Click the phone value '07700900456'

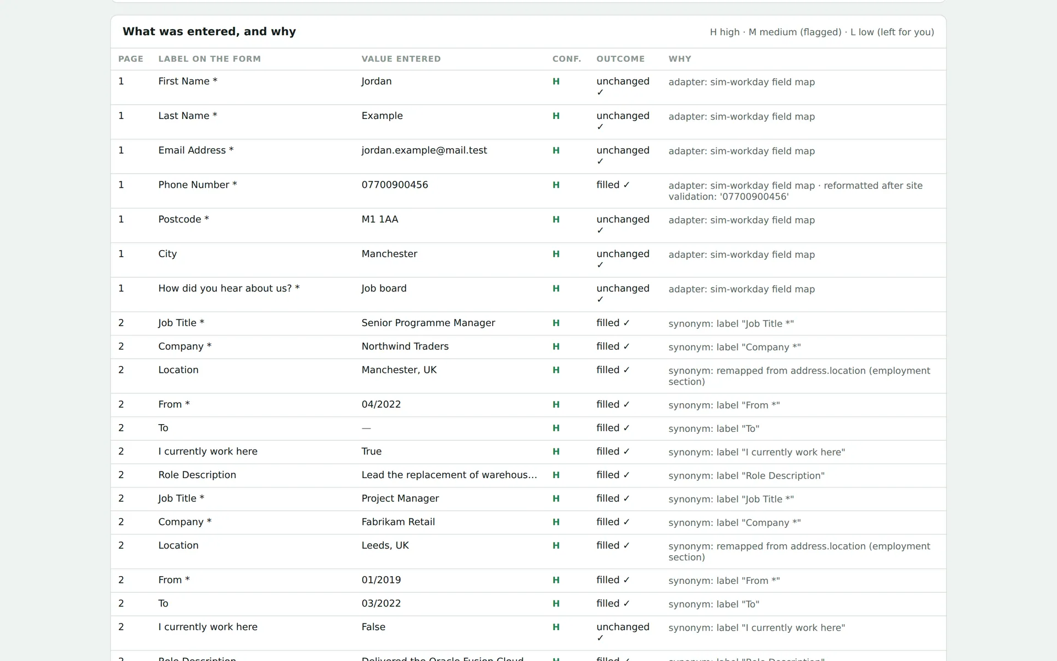tap(395, 185)
